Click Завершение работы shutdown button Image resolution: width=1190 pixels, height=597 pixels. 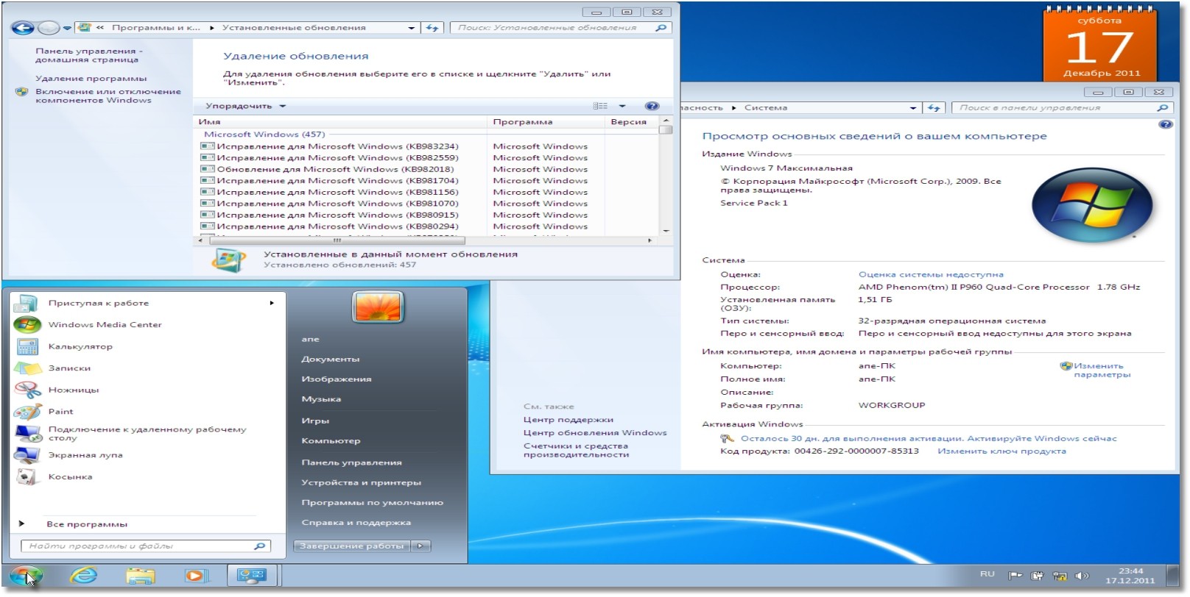coord(353,546)
